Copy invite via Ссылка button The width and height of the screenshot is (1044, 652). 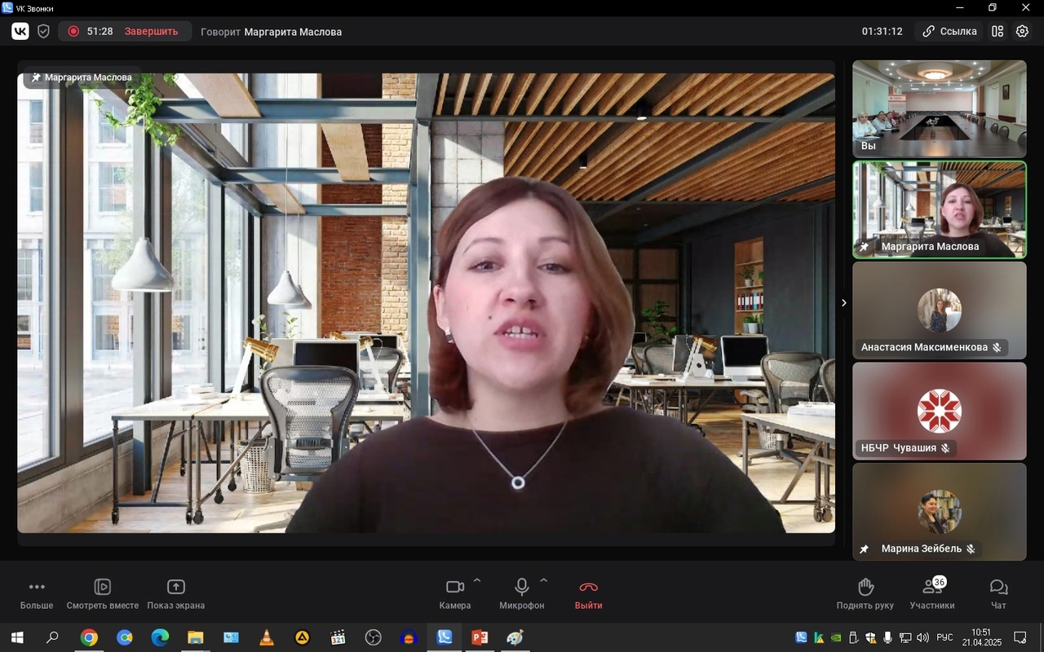click(949, 31)
